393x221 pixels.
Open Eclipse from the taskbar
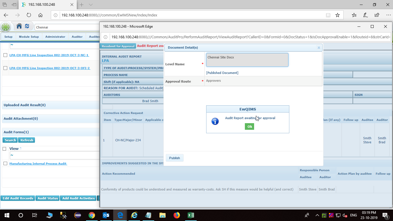pos(78,215)
